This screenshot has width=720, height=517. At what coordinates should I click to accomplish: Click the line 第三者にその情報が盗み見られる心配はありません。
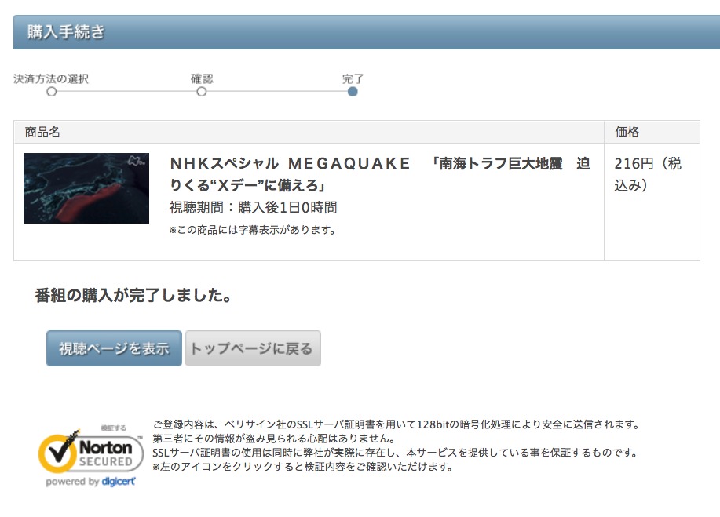tap(274, 439)
